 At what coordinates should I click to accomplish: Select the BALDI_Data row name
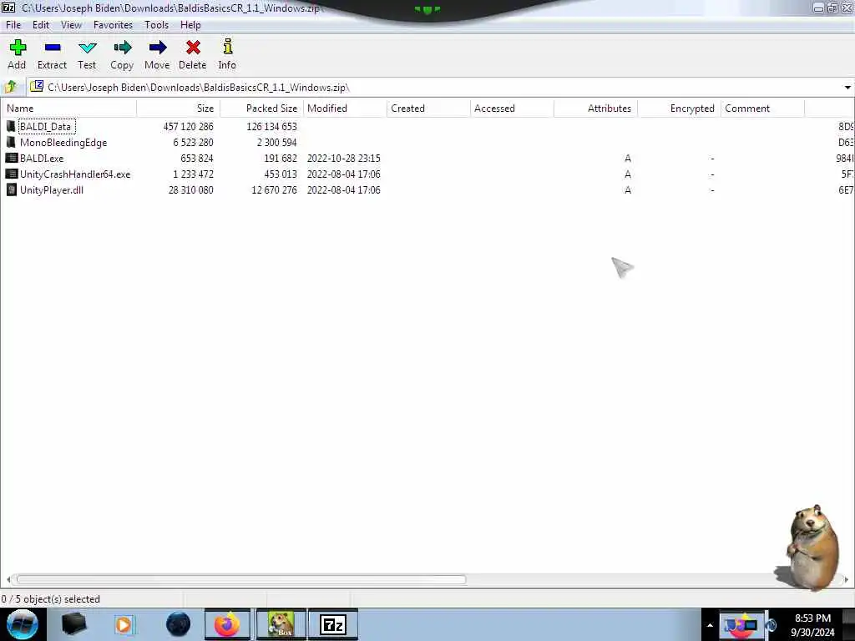tap(46, 127)
